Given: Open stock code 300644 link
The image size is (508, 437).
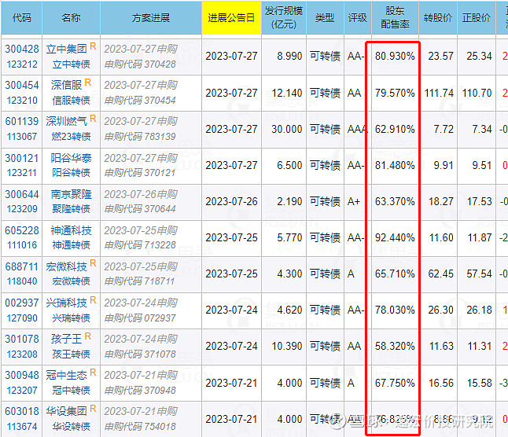Looking at the screenshot, I should point(22,194).
